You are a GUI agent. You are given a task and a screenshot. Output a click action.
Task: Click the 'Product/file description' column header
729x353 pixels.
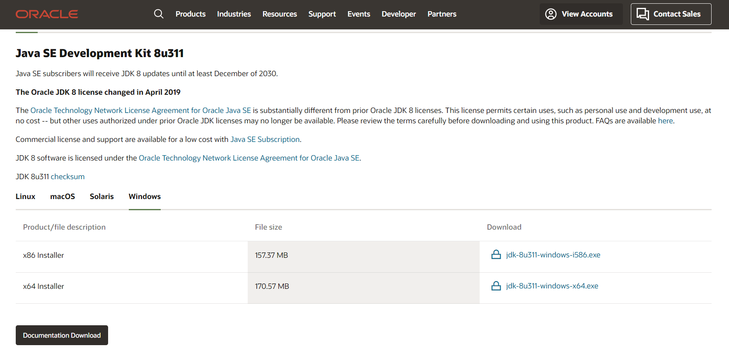(64, 227)
